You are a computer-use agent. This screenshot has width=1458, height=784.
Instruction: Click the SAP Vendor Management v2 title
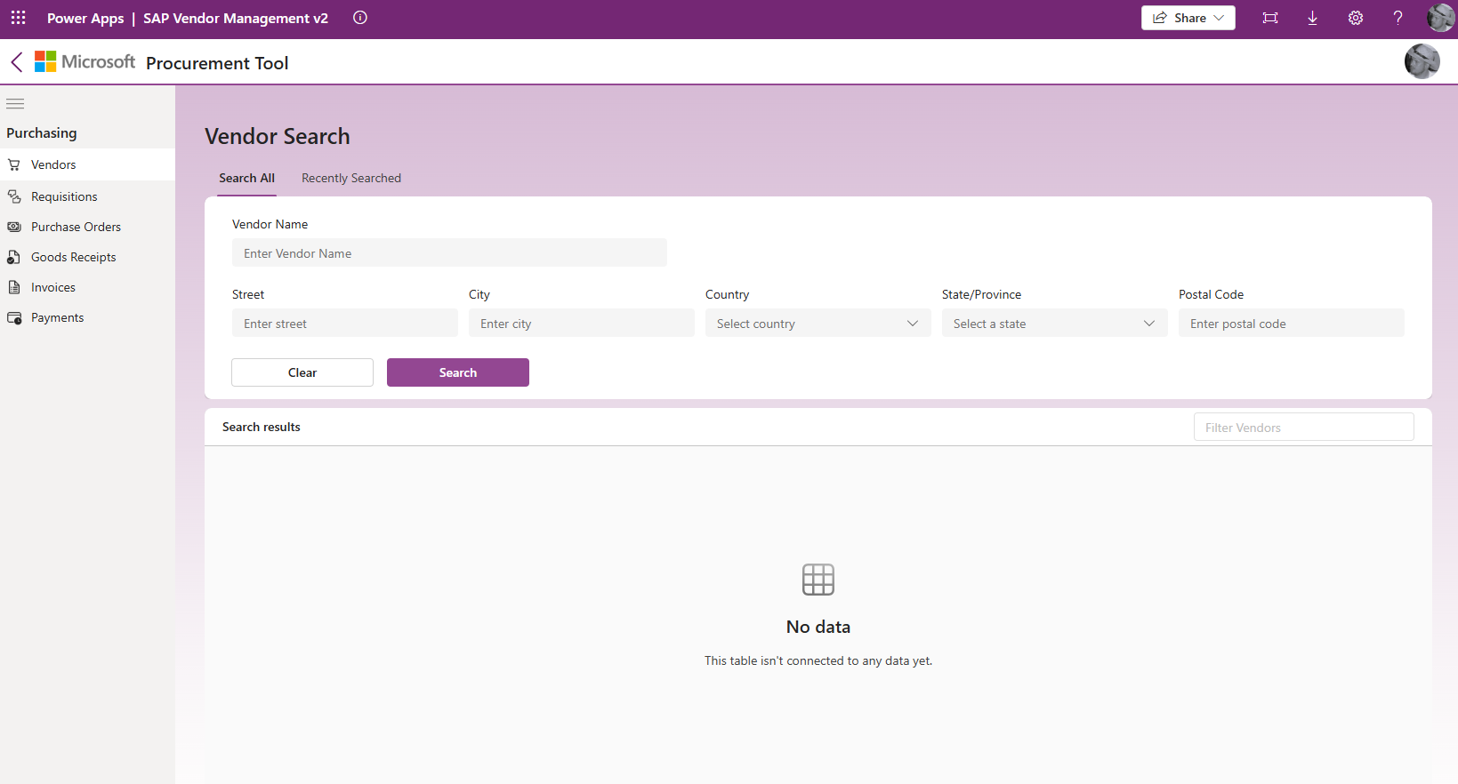[236, 18]
